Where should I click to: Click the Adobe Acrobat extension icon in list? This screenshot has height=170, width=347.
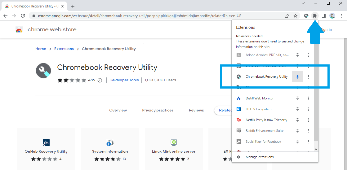click(x=239, y=55)
